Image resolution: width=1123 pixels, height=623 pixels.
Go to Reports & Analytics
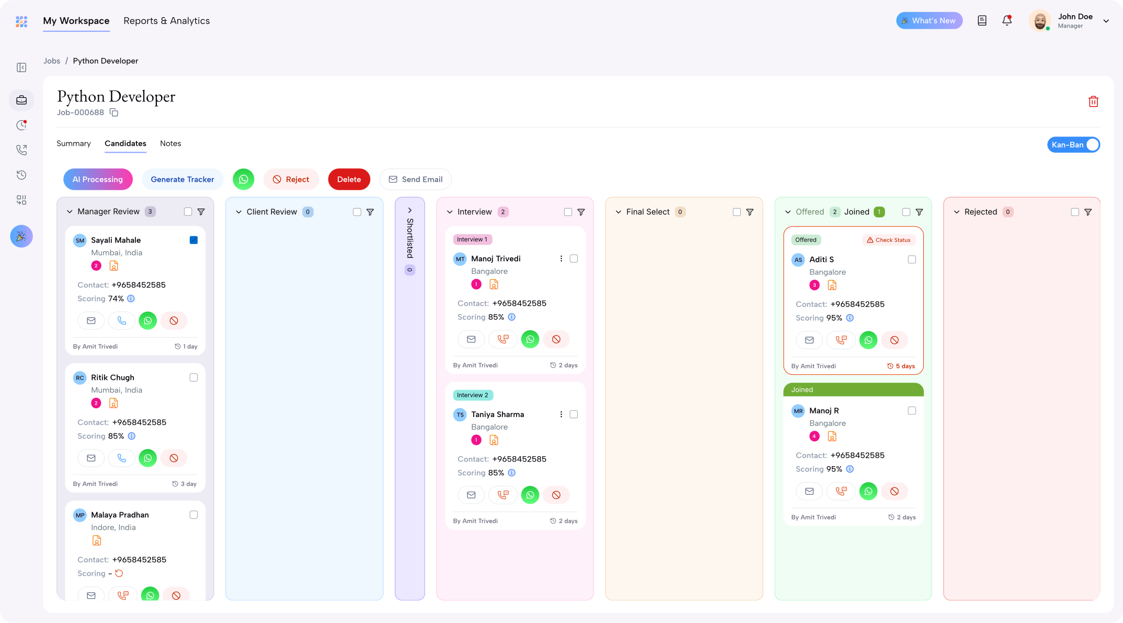coord(166,21)
